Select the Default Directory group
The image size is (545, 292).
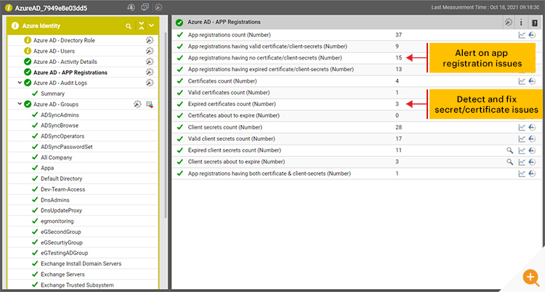62,179
